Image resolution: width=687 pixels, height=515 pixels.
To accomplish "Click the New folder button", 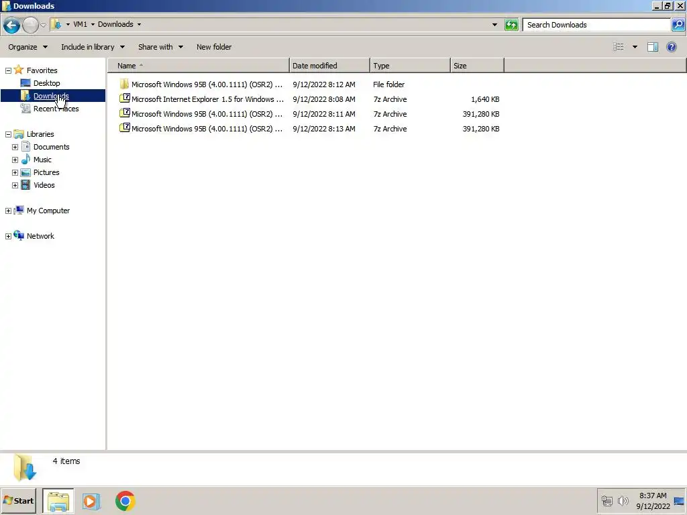I will [214, 47].
